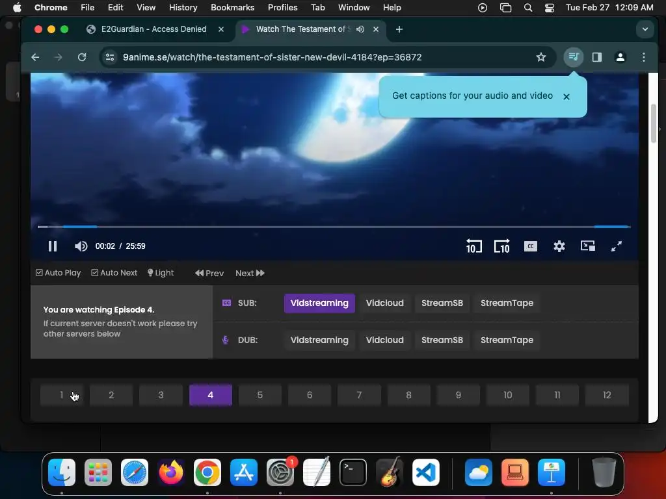Open the History menu

(x=183, y=7)
